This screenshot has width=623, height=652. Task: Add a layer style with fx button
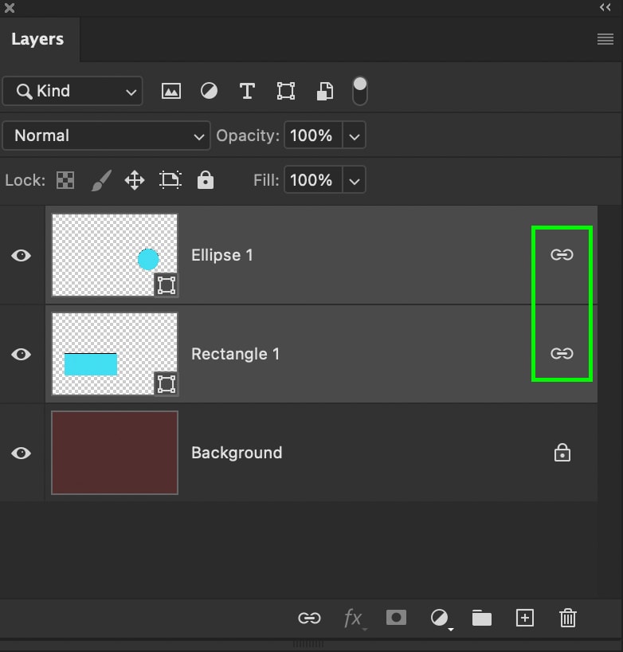pyautogui.click(x=354, y=619)
